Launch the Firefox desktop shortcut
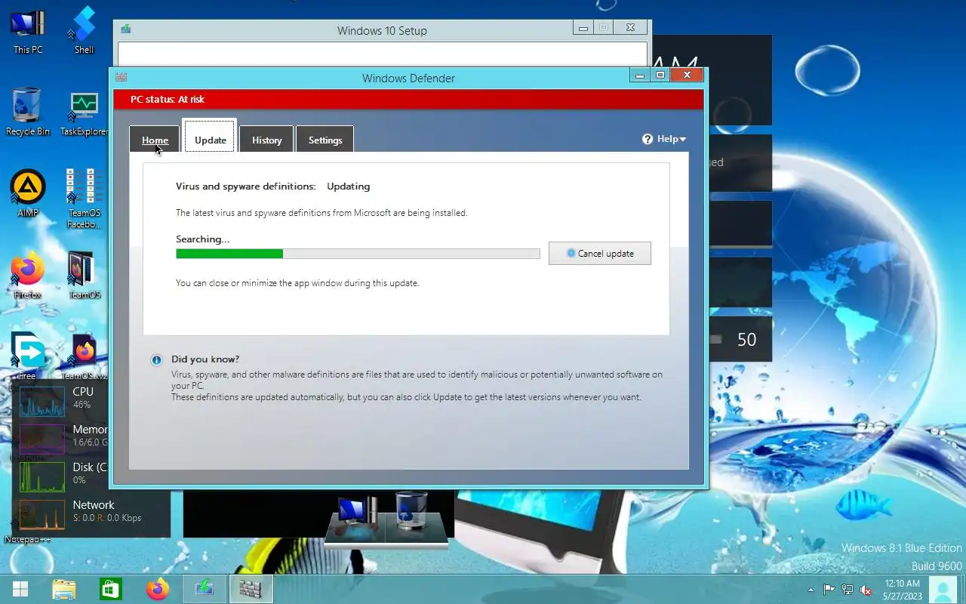The width and height of the screenshot is (966, 604). [x=28, y=276]
